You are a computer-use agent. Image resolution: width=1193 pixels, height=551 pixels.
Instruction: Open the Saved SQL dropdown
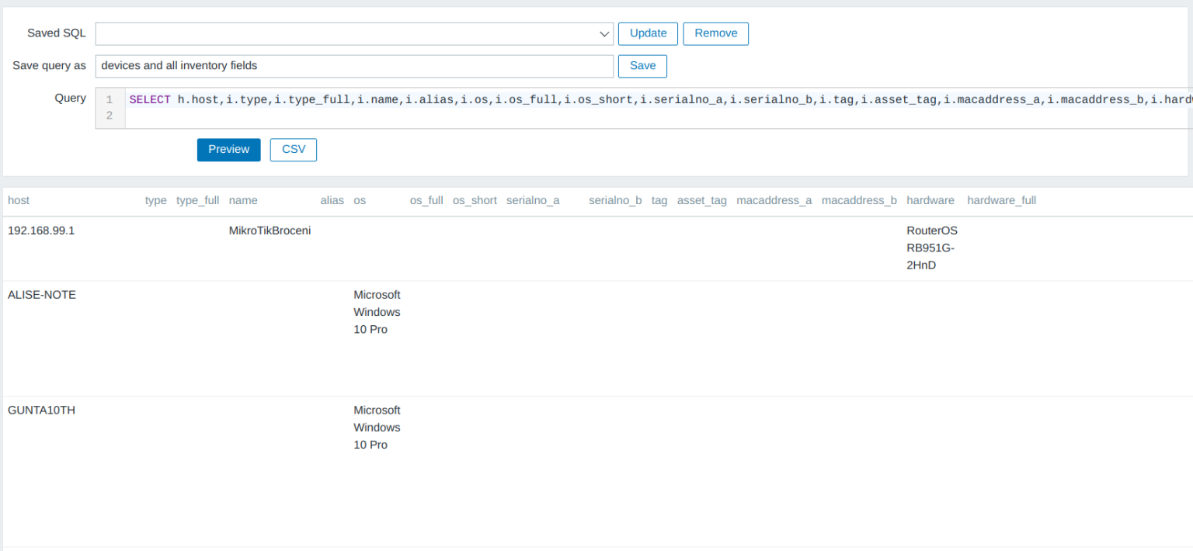tap(604, 33)
